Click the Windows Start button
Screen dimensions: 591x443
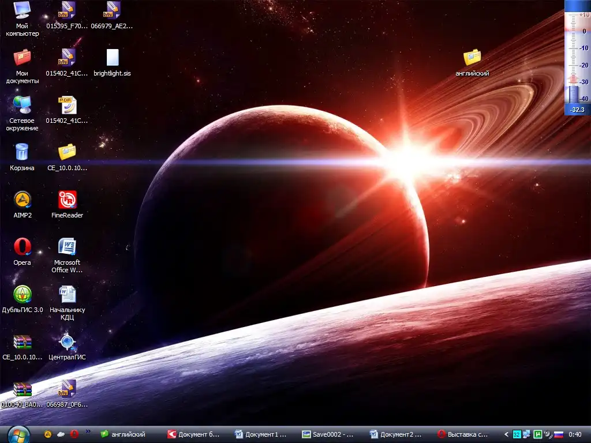coord(18,434)
